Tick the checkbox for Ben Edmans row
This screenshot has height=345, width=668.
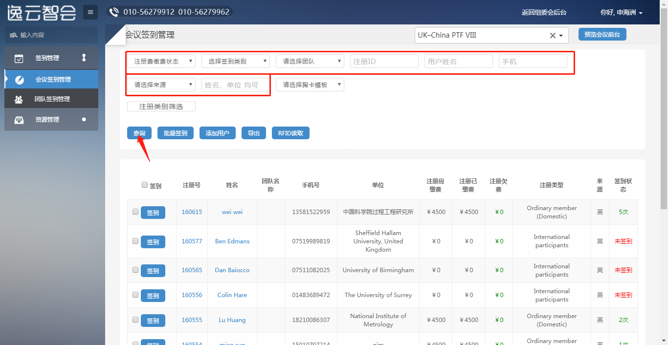[135, 241]
